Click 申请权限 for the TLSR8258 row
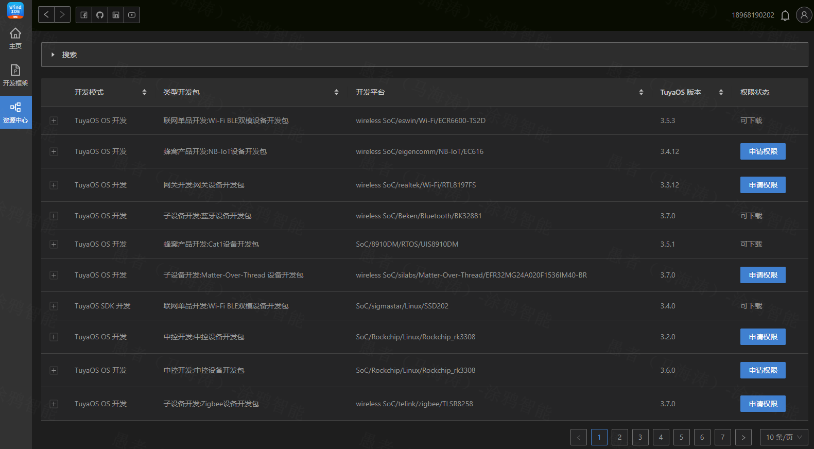 [x=763, y=404]
